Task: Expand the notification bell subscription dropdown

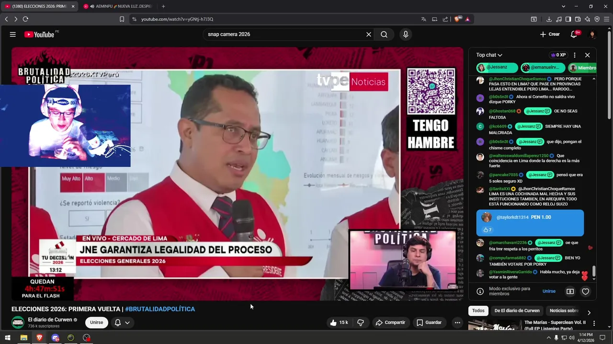Action: pos(127,322)
